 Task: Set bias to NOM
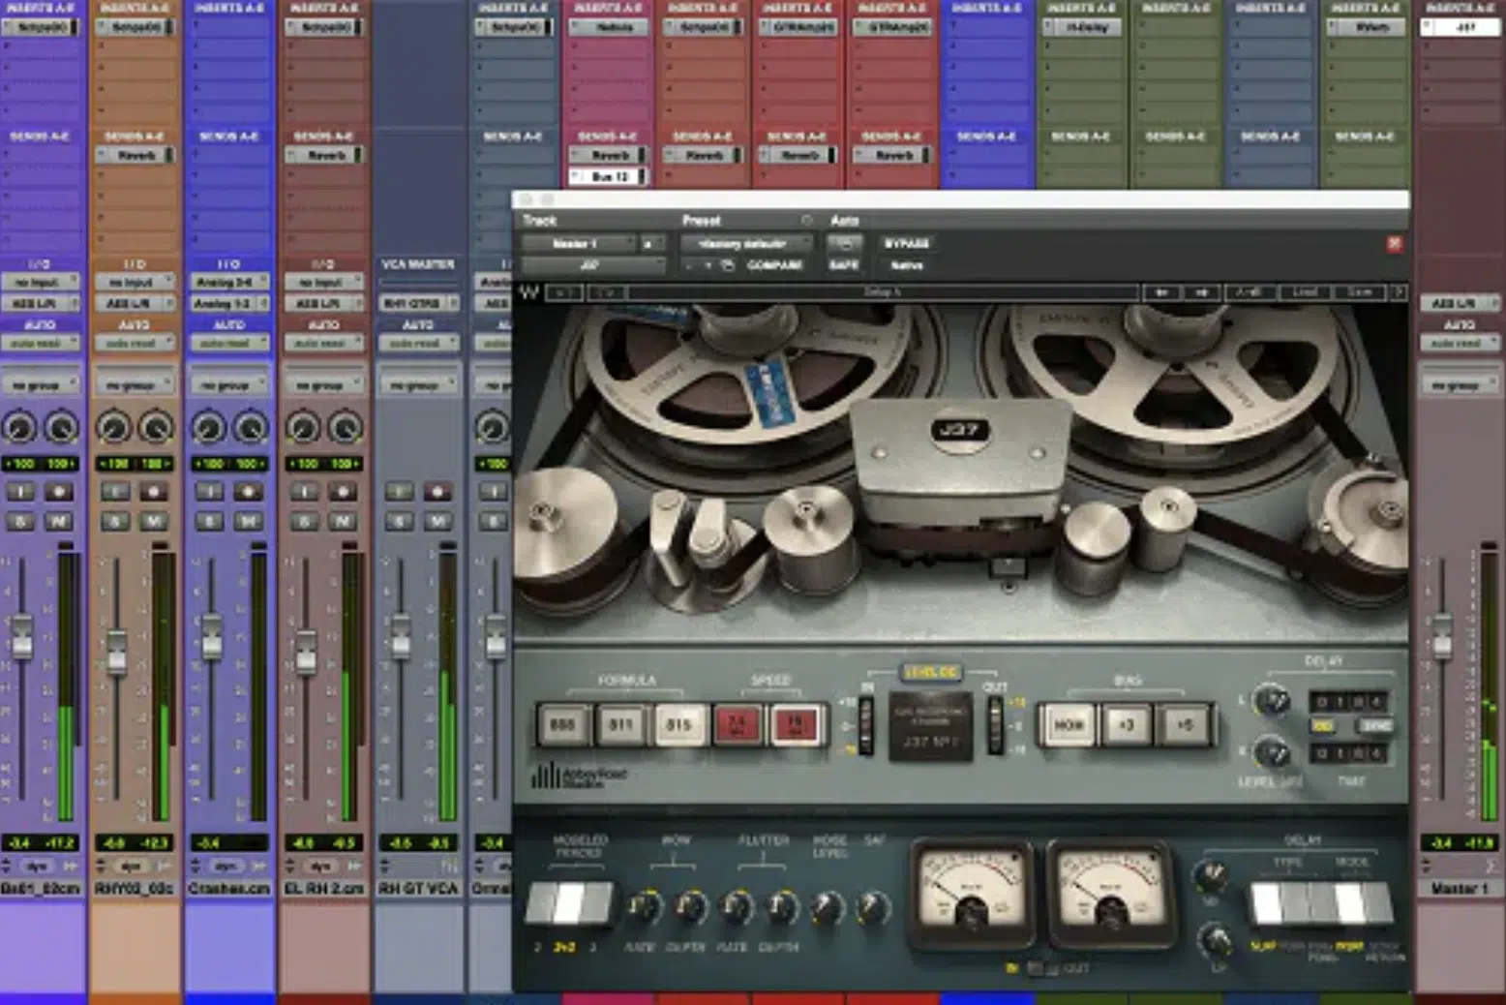coord(1068,724)
